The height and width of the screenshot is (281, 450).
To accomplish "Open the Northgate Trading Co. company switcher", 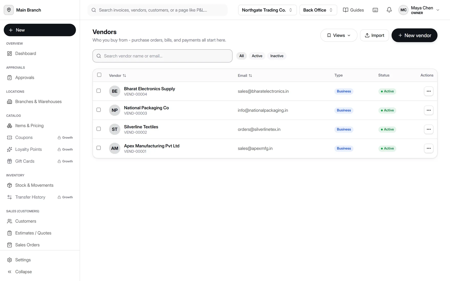I will [x=267, y=10].
